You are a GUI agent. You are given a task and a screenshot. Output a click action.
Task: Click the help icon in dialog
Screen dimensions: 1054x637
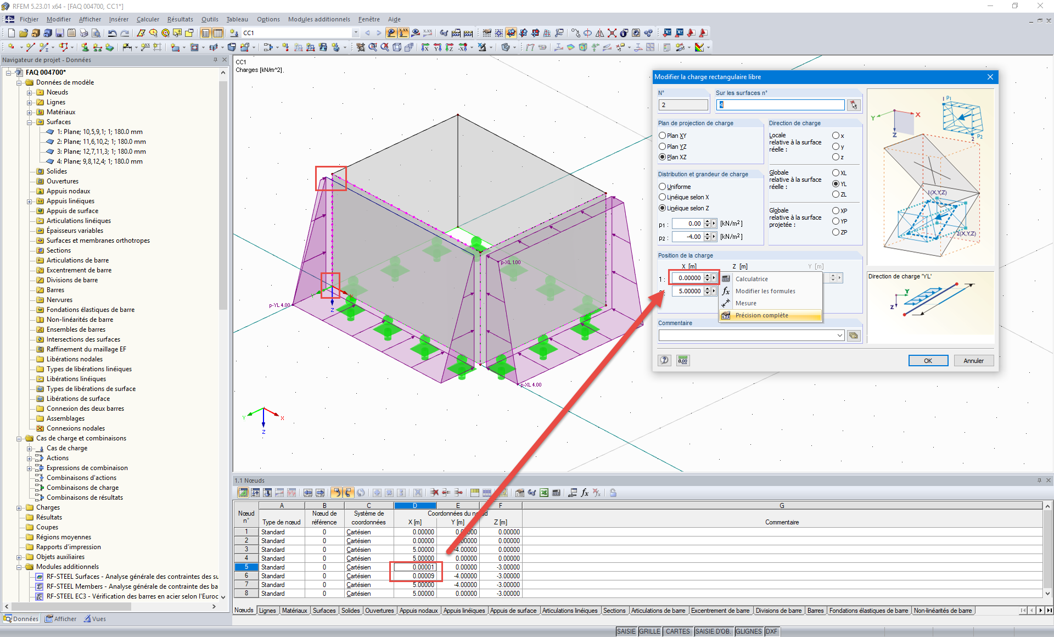click(664, 360)
